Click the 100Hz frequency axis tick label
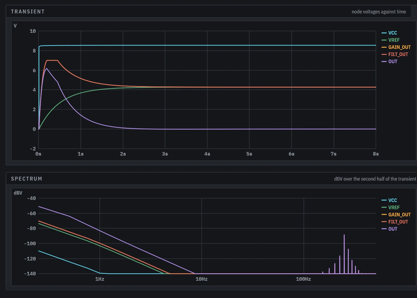 (x=304, y=279)
